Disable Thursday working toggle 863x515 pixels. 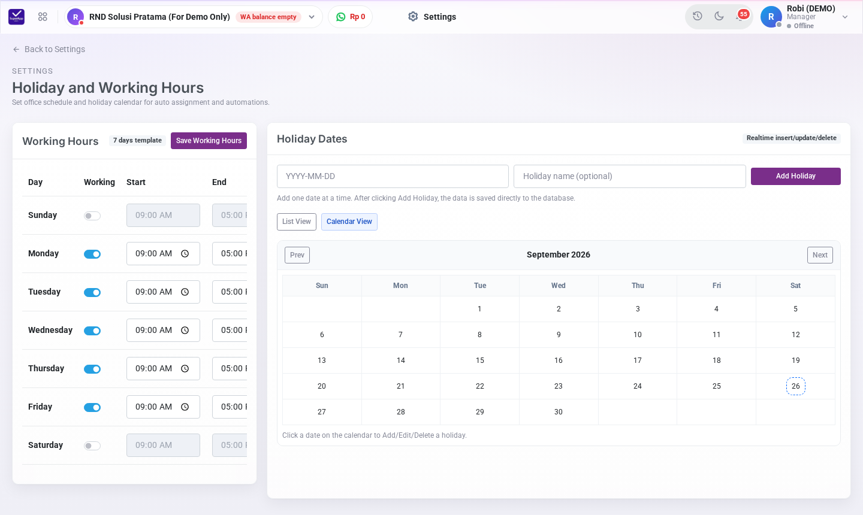(x=92, y=369)
